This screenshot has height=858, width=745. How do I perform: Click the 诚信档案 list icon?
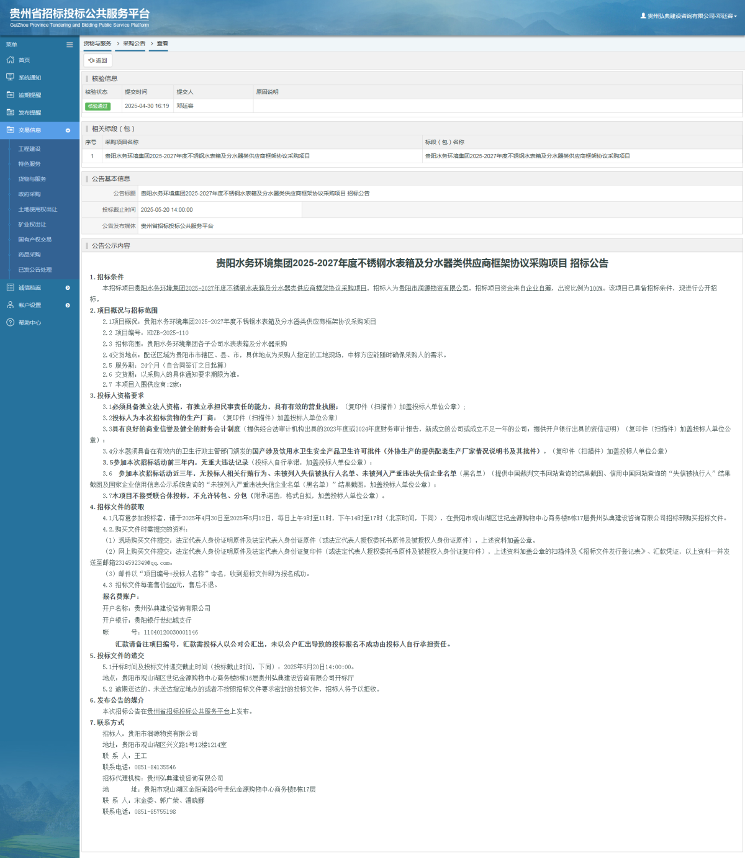click(10, 287)
